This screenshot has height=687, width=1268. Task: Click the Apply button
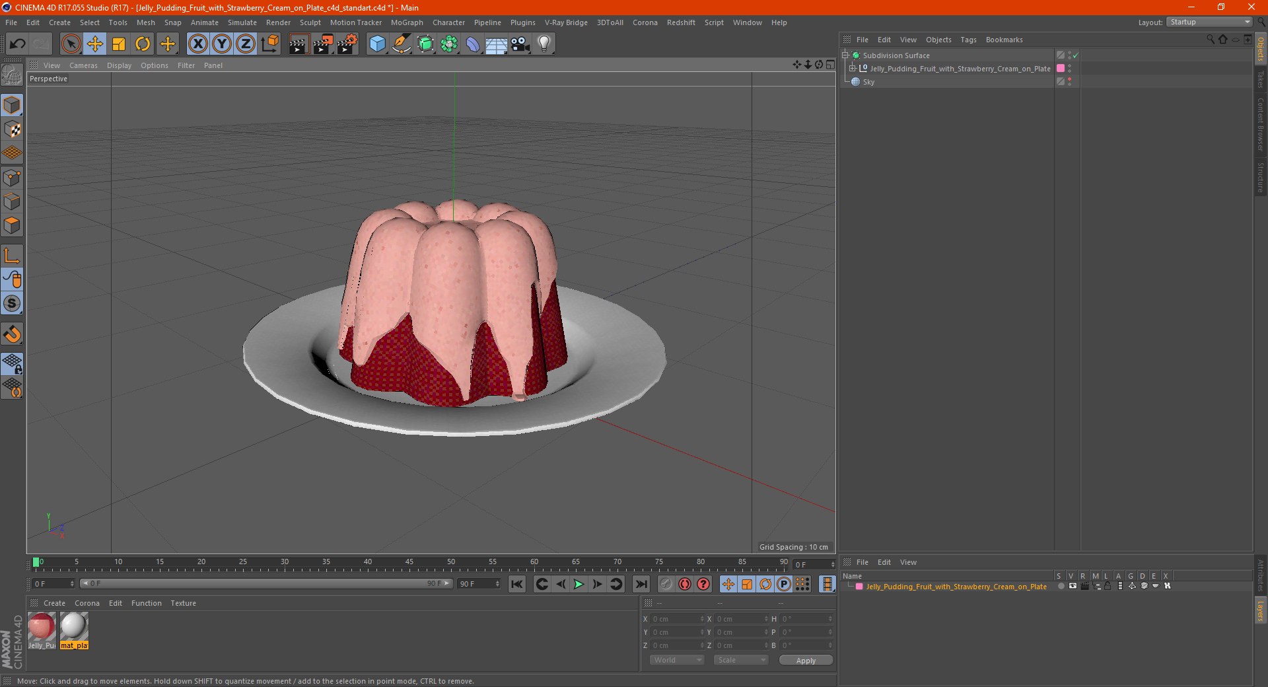point(806,661)
